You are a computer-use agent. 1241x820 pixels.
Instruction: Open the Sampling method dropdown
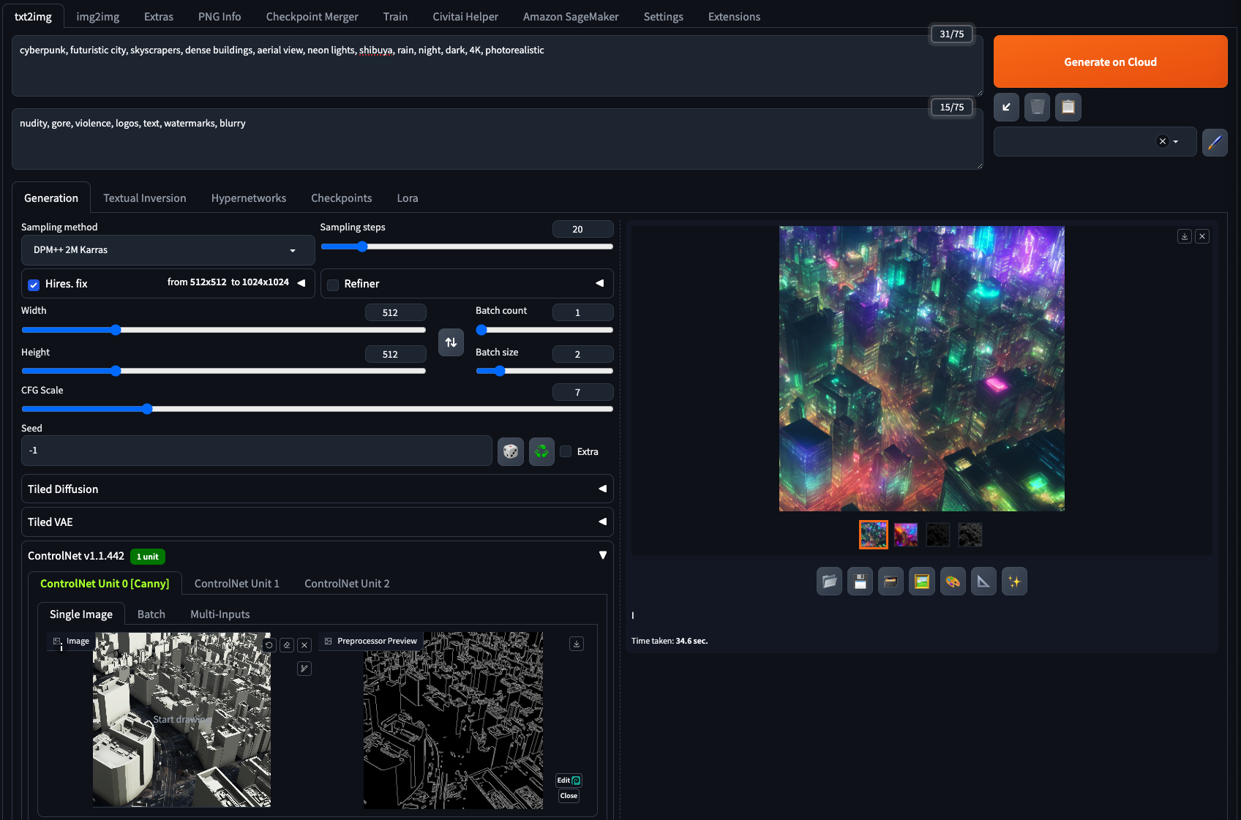[x=168, y=250]
